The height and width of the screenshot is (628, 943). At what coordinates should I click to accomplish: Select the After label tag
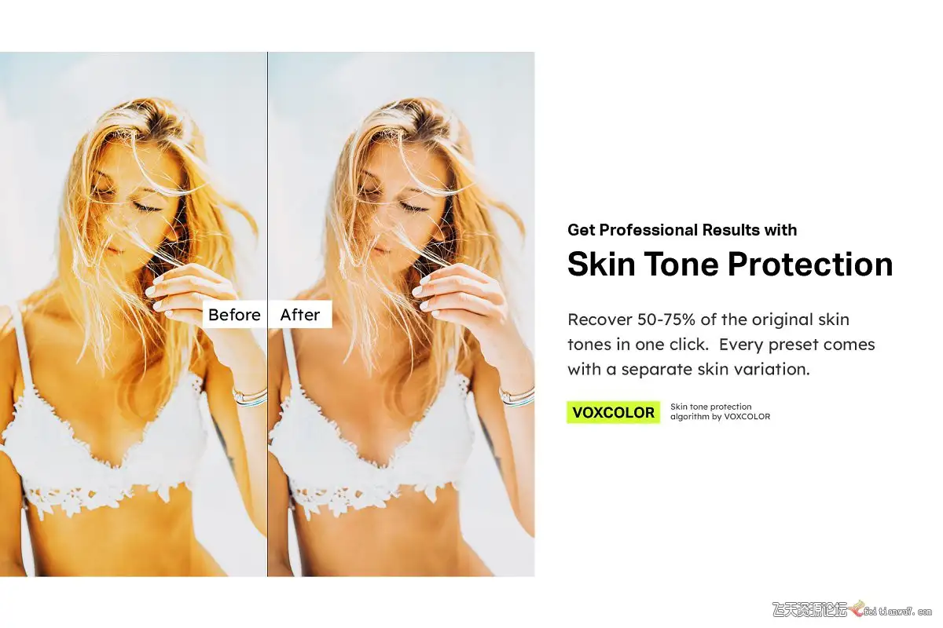pyautogui.click(x=300, y=315)
